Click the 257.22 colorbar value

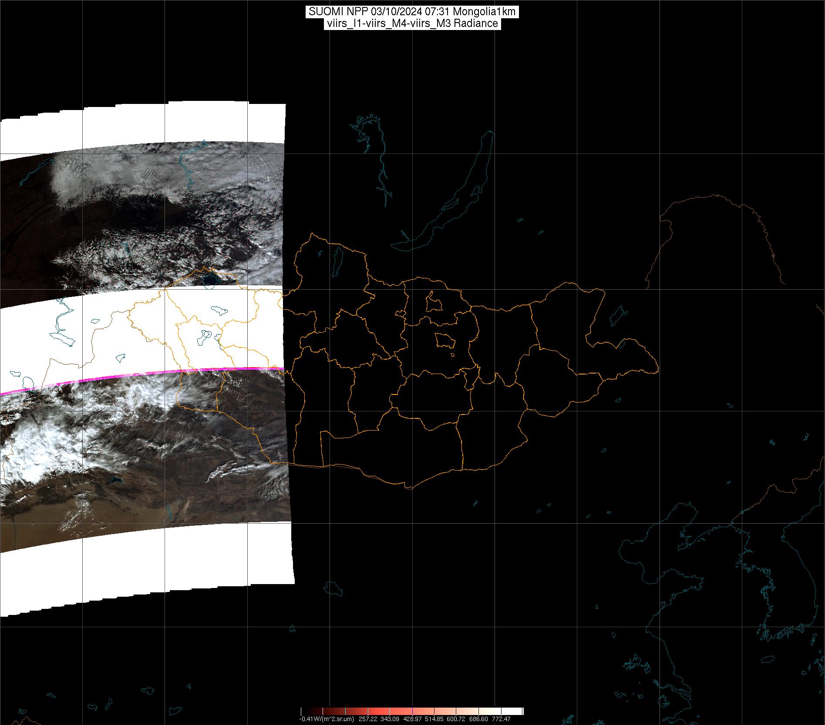[367, 719]
